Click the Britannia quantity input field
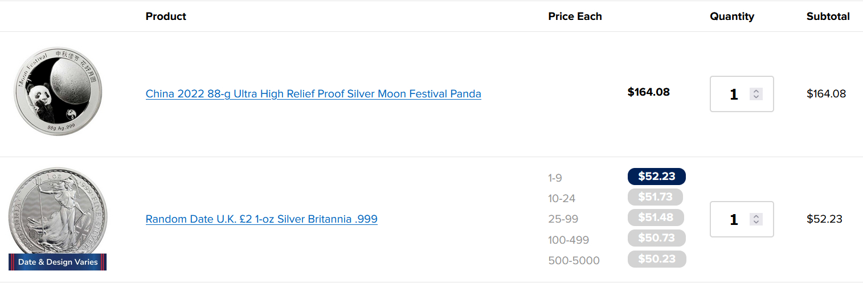 click(x=733, y=219)
